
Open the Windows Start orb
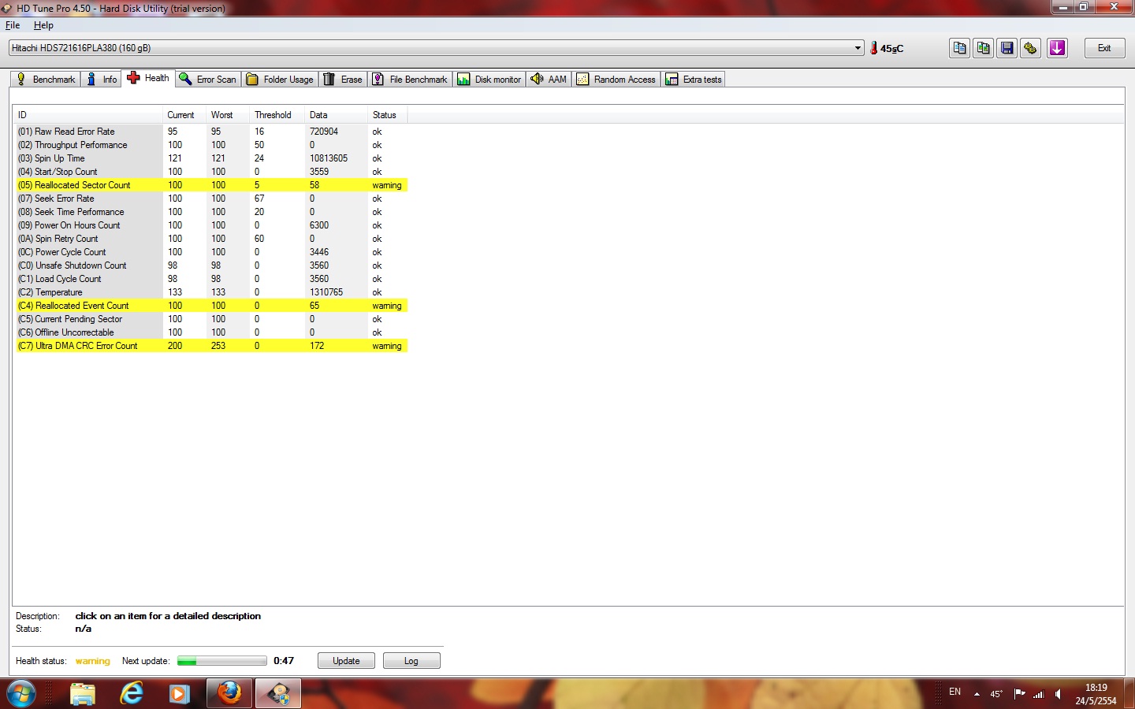(21, 693)
